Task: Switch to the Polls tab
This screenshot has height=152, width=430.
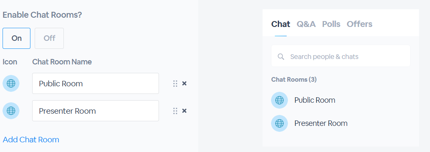Action: coord(331,24)
